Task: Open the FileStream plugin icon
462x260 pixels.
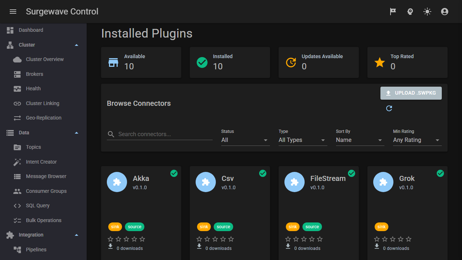Action: point(295,182)
